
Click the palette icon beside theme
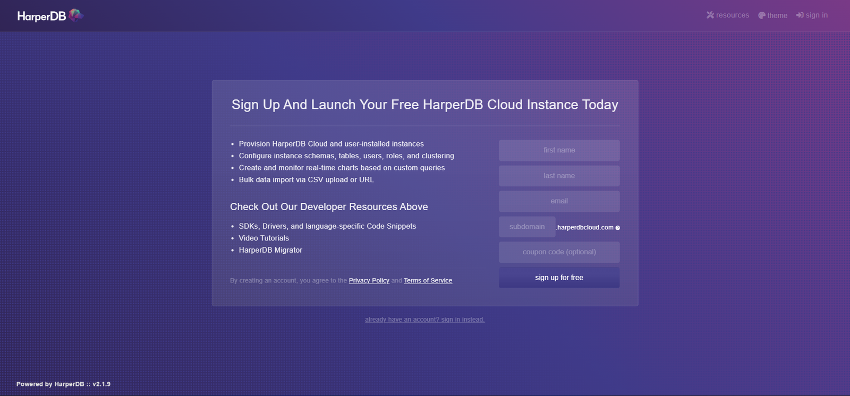coord(762,15)
